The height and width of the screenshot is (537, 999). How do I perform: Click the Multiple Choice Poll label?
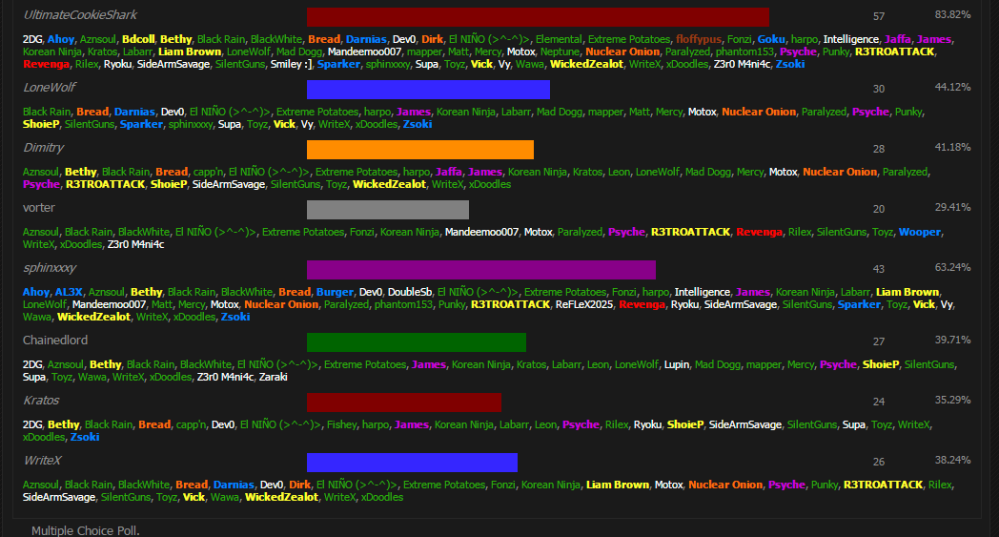86,530
